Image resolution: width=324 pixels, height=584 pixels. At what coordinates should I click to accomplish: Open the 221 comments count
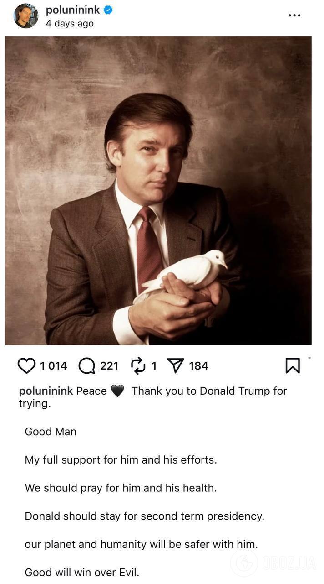[109, 366]
